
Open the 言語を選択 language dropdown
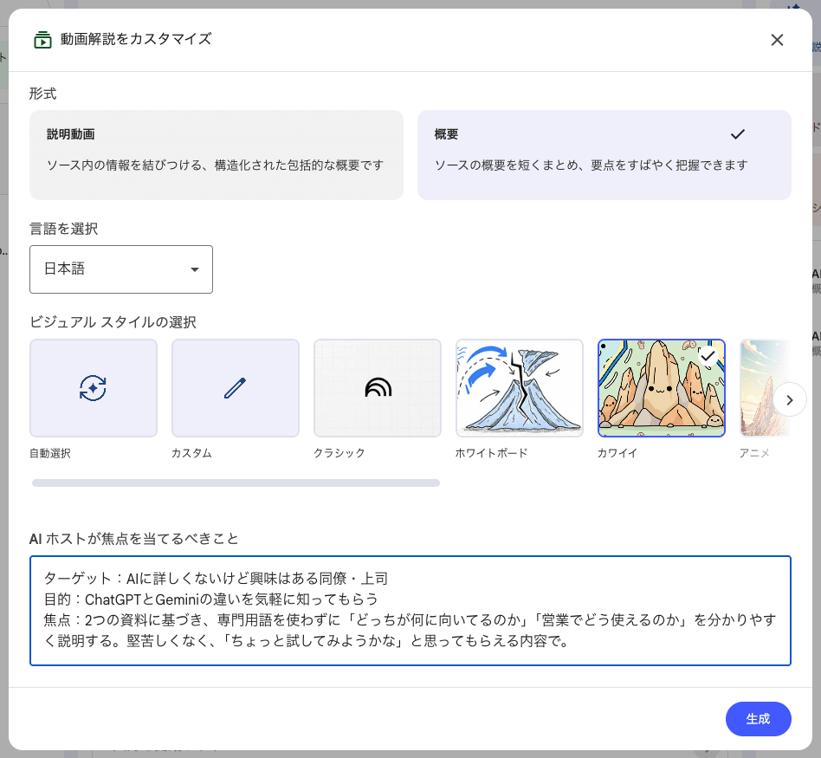(121, 269)
